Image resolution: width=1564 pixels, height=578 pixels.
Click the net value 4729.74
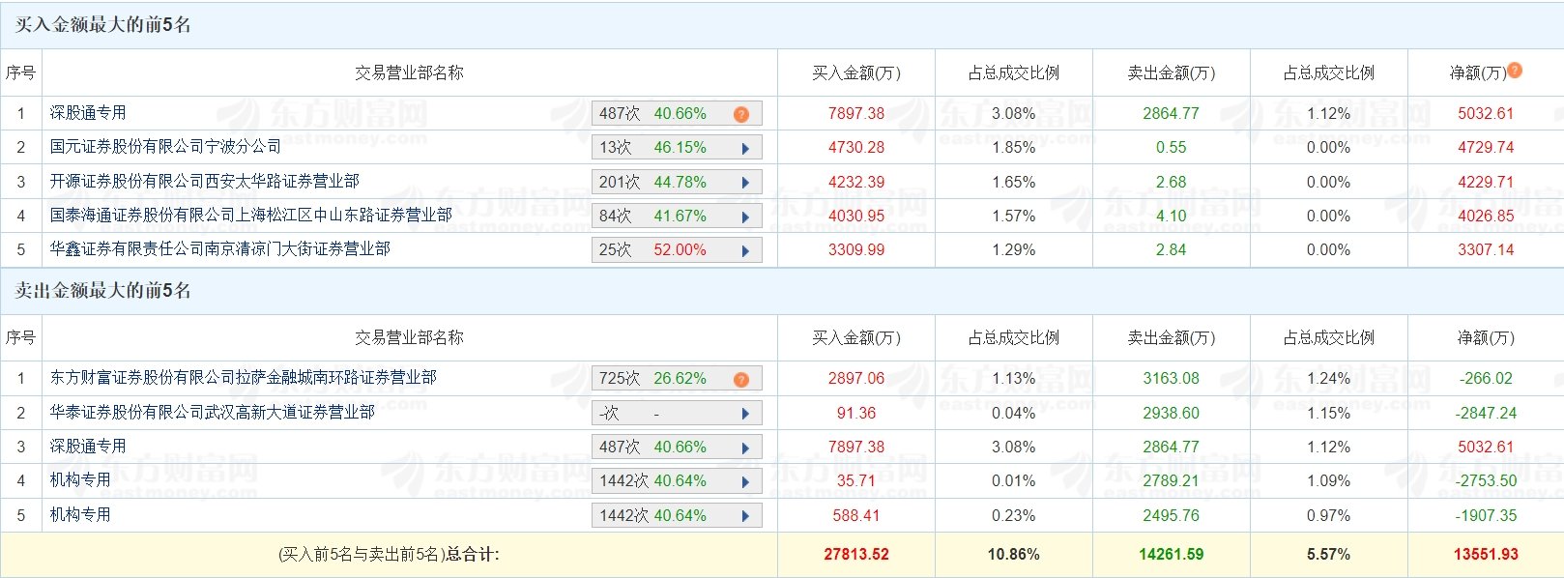pos(1487,148)
